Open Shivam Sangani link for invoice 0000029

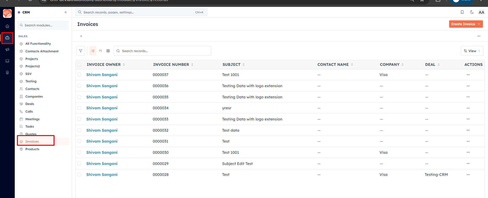[102, 164]
